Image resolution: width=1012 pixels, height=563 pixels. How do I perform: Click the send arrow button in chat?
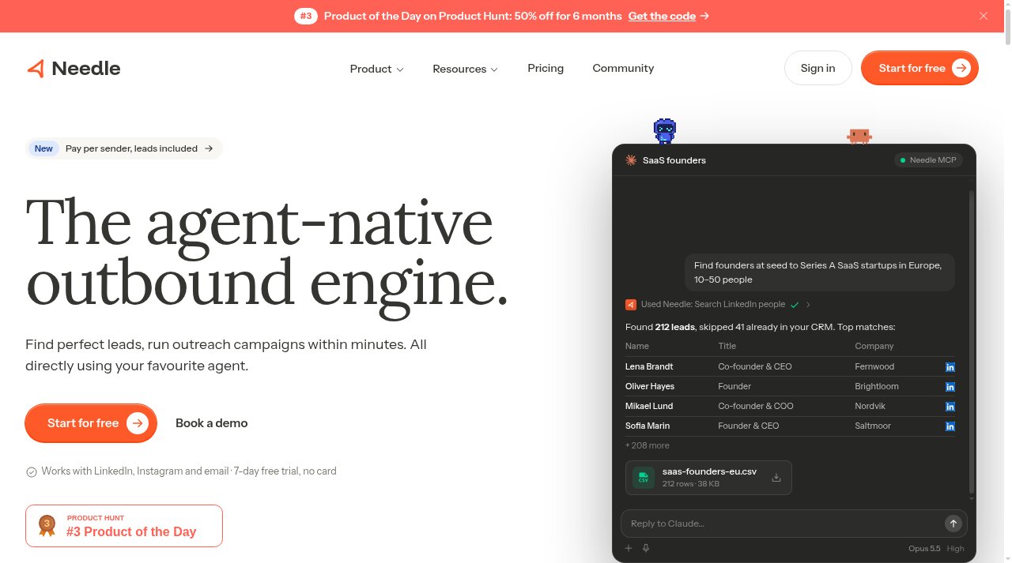point(953,524)
